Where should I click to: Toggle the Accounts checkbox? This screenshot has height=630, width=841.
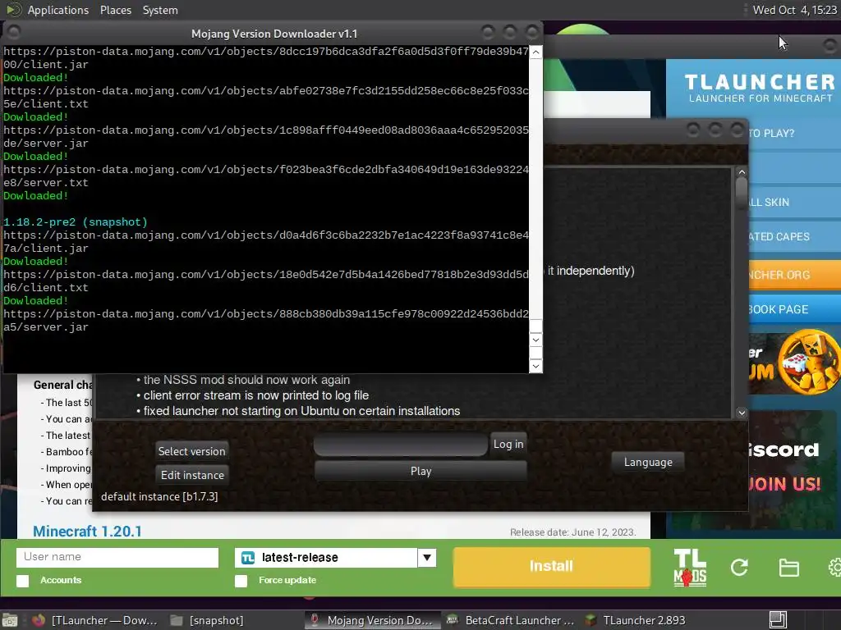point(22,581)
